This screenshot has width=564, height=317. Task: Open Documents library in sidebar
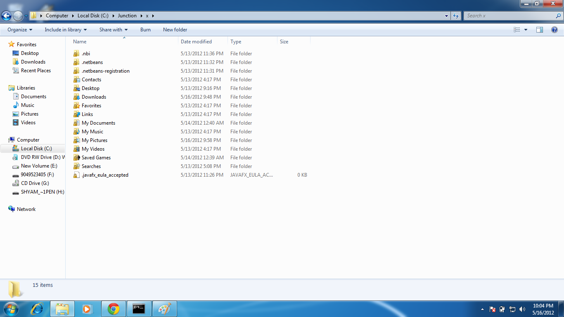[33, 97]
